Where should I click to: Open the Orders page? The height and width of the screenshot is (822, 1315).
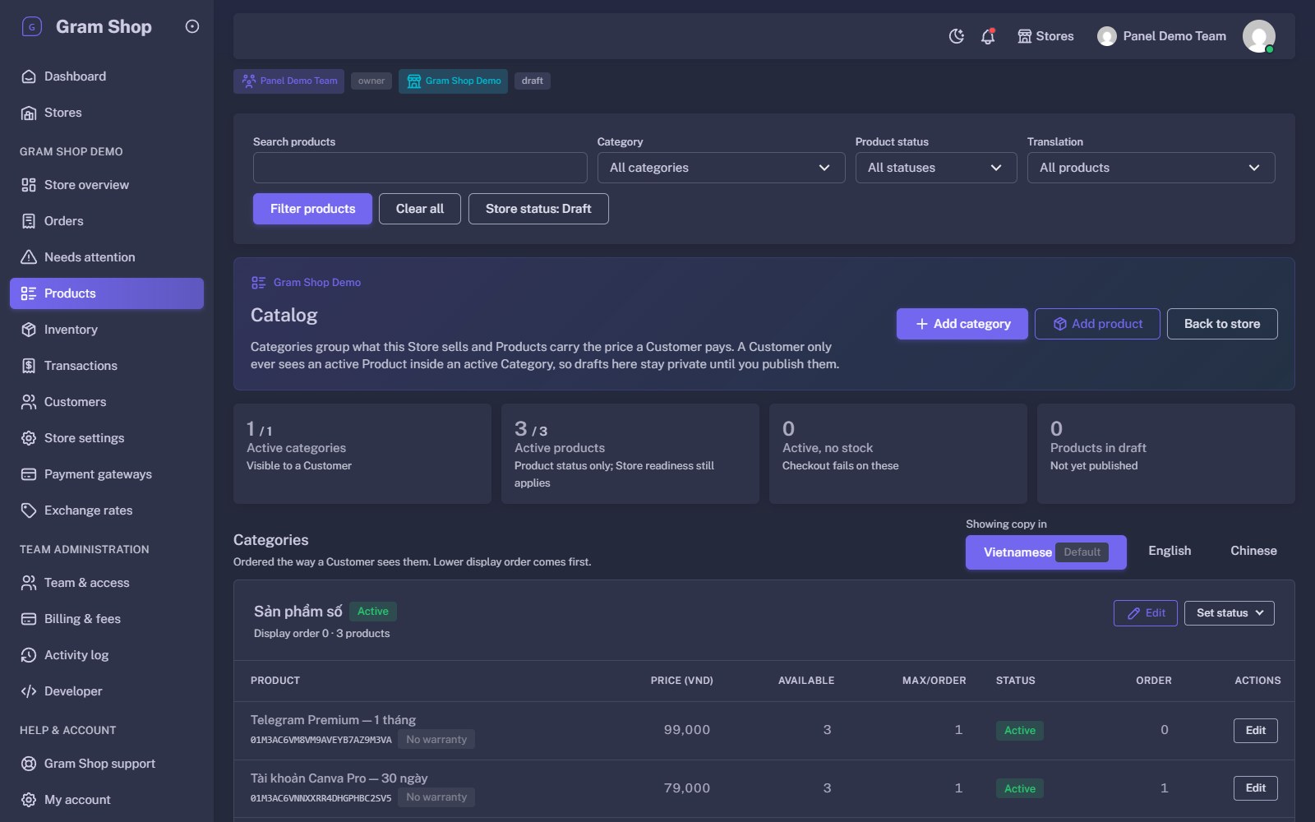[x=107, y=221]
